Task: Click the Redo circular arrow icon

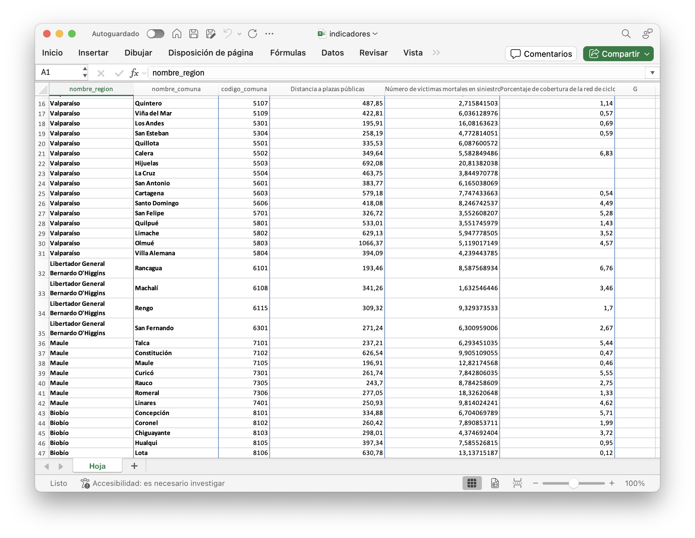Action: (252, 34)
